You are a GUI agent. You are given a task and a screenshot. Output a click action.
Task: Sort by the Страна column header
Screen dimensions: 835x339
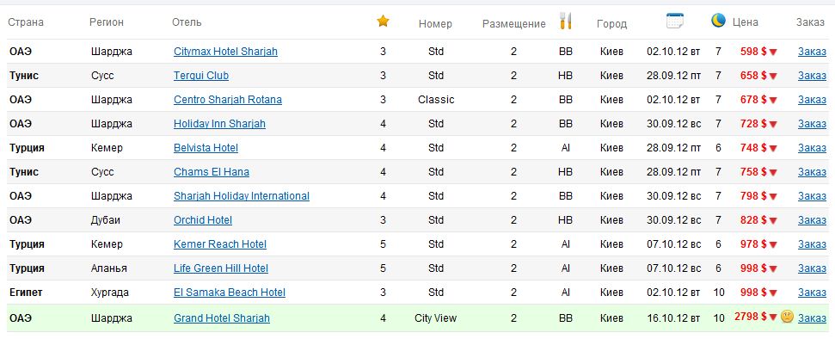coord(26,22)
